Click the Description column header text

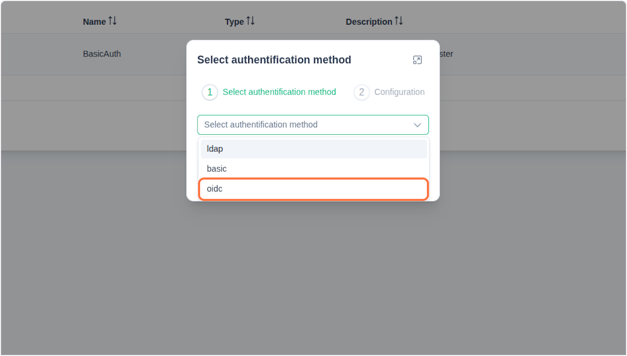coord(369,22)
